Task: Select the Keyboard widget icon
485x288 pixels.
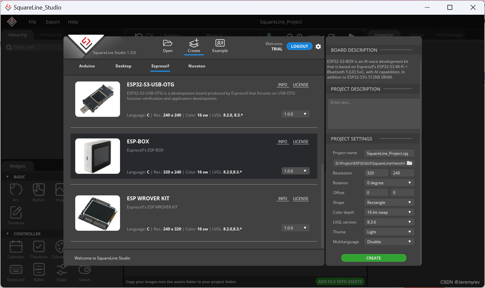Action: tap(16, 269)
